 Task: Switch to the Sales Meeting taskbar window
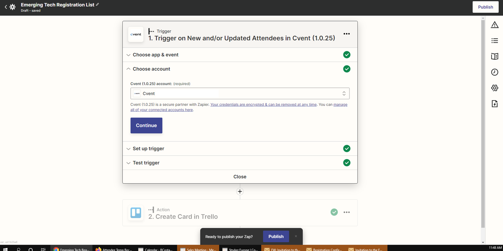198,249
